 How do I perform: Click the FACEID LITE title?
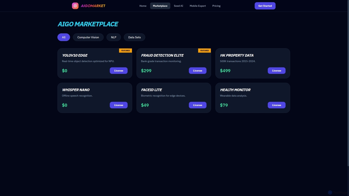(151, 90)
